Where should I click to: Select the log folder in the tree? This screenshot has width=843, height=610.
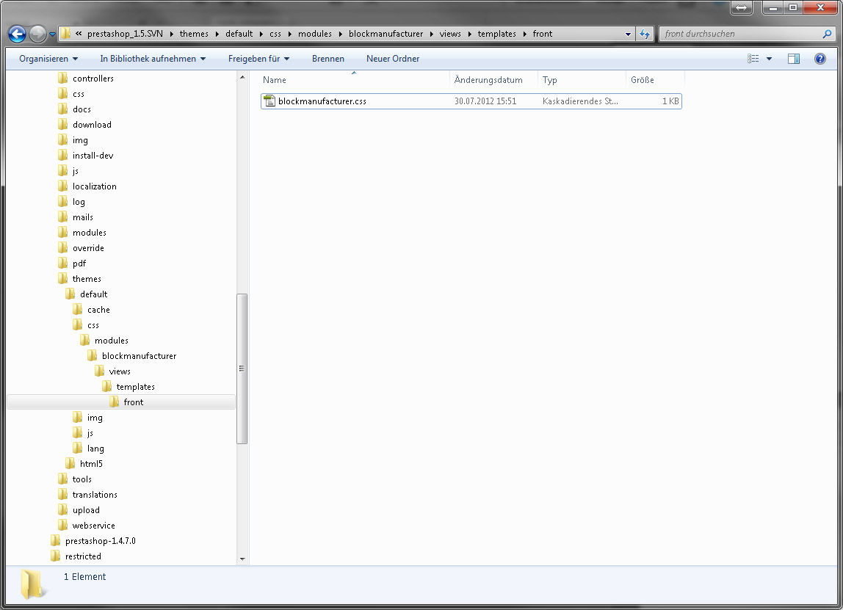(79, 202)
